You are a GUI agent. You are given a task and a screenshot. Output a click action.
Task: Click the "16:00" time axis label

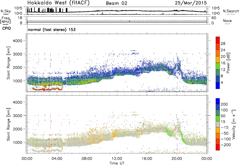point(147,159)
